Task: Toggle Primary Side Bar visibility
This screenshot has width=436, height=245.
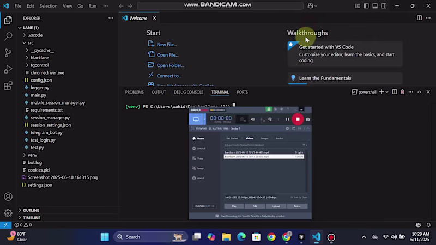Action: click(x=366, y=6)
